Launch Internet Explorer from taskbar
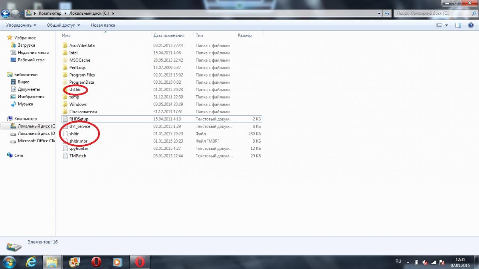The width and height of the screenshot is (479, 269). coord(31,262)
